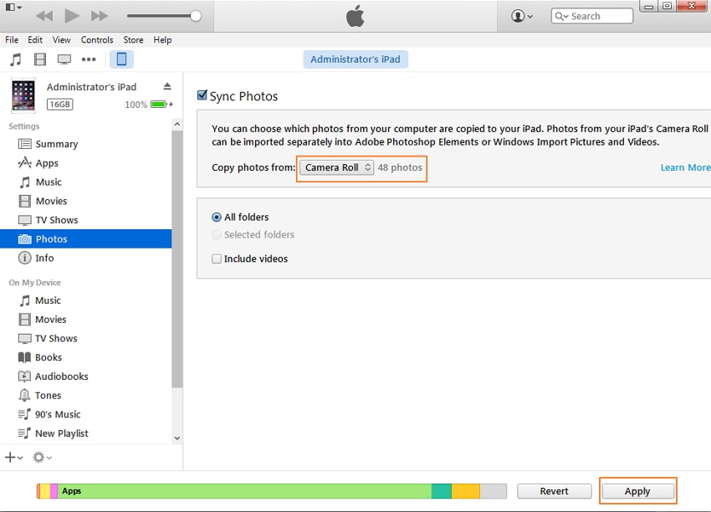This screenshot has height=512, width=711.
Task: Open the account user dropdown
Action: [522, 16]
